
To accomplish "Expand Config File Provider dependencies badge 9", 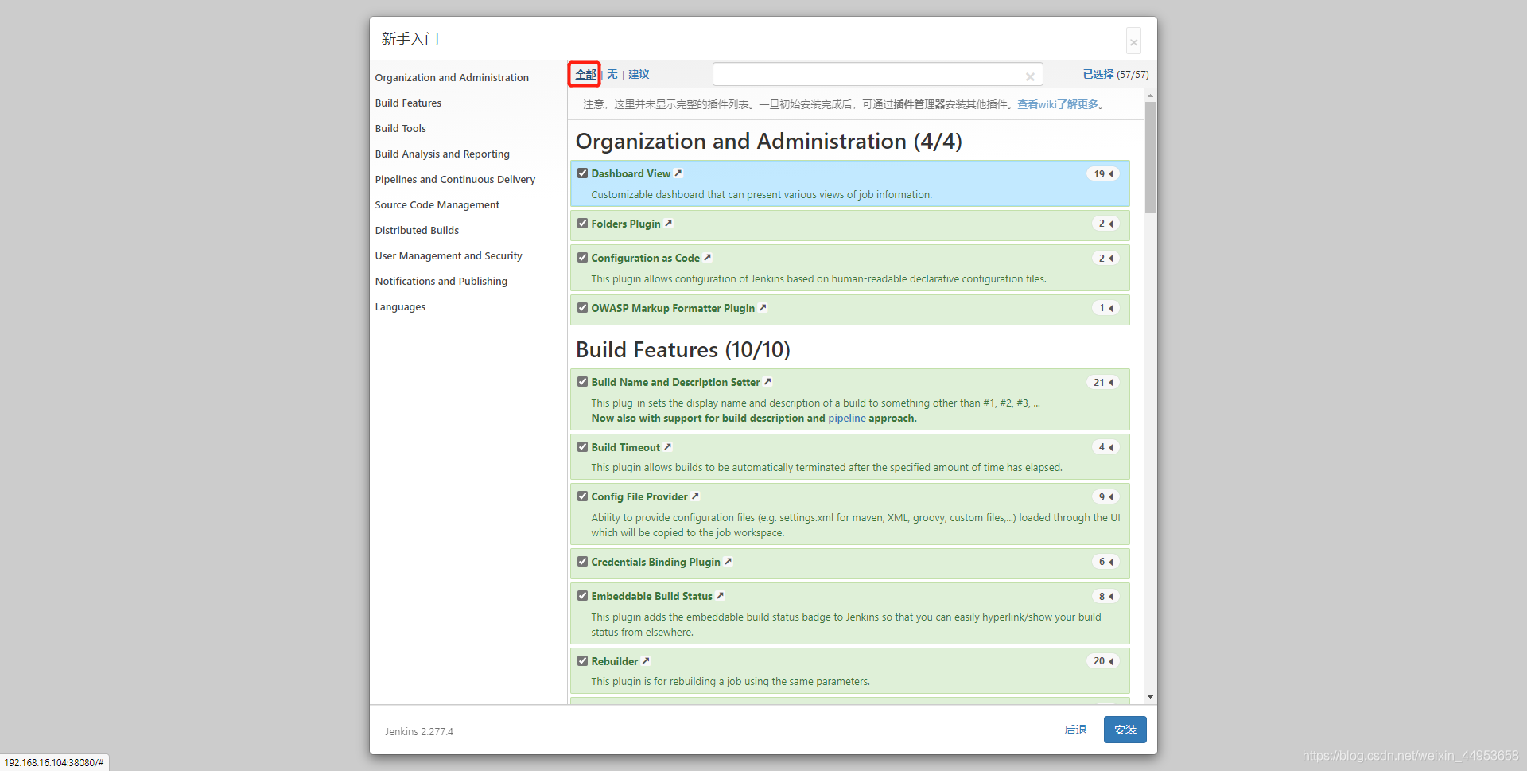I will (x=1105, y=496).
